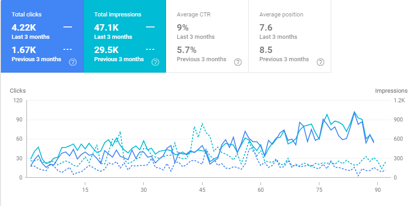
Task: Click dashed line legend beside 29.5K
Action: 150,49
